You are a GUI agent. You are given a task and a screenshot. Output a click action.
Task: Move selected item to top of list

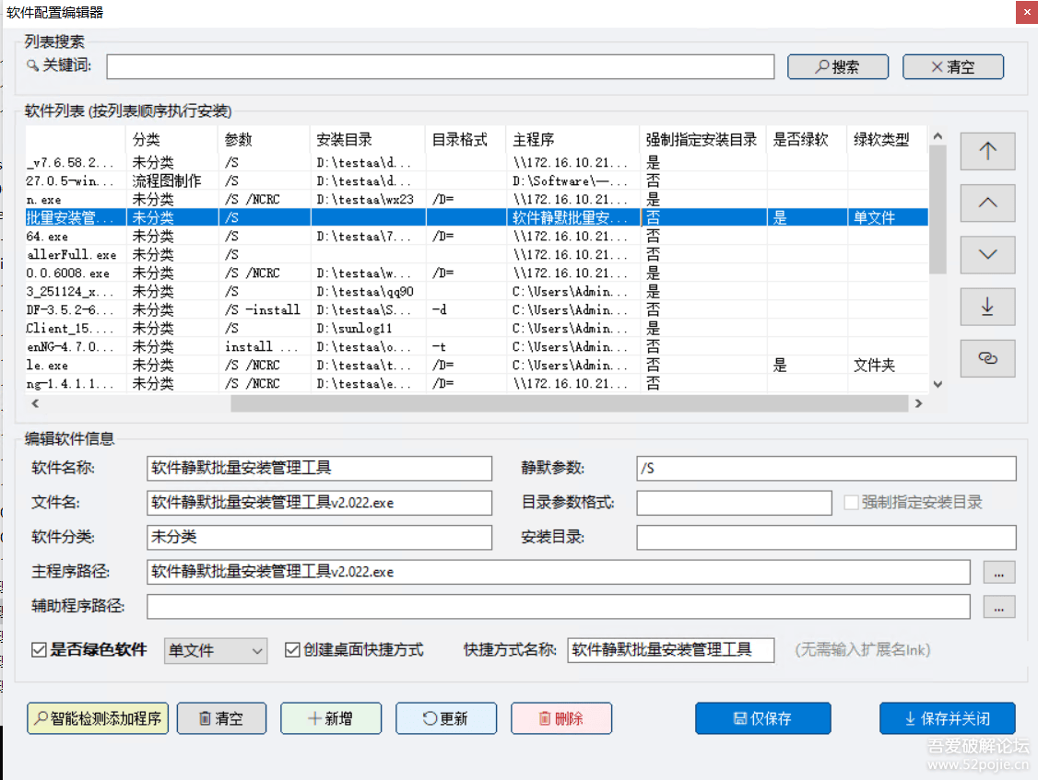(x=987, y=151)
